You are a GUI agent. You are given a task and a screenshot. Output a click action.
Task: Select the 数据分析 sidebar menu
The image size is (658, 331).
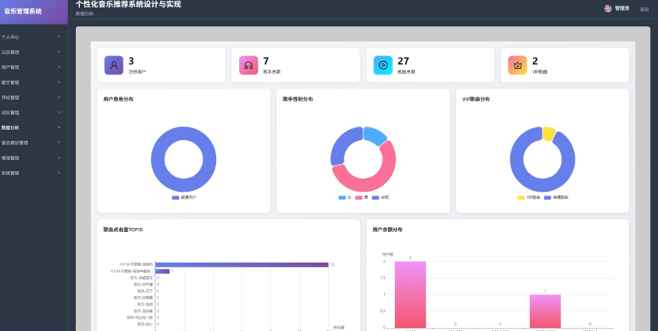[33, 127]
